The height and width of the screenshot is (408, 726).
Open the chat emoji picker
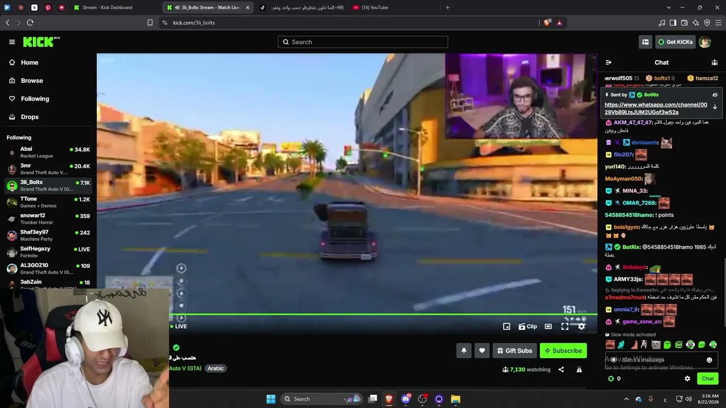pyautogui.click(x=709, y=360)
